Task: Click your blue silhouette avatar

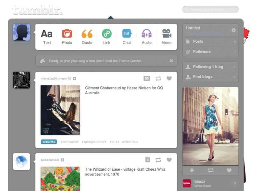Action: click(x=21, y=32)
